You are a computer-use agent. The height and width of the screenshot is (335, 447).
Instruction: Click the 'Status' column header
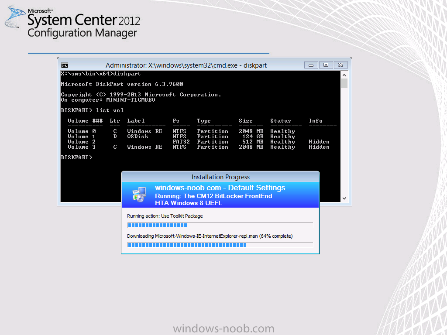click(x=281, y=121)
